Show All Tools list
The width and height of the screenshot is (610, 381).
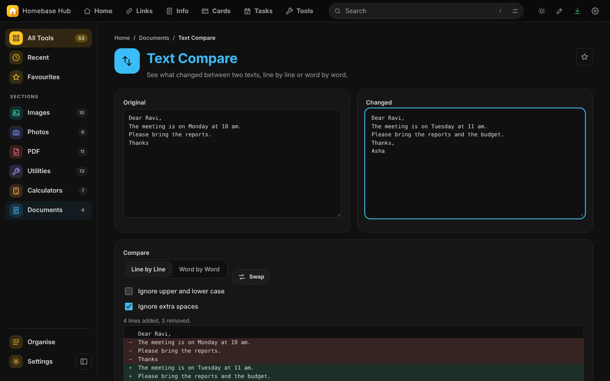[x=48, y=38]
